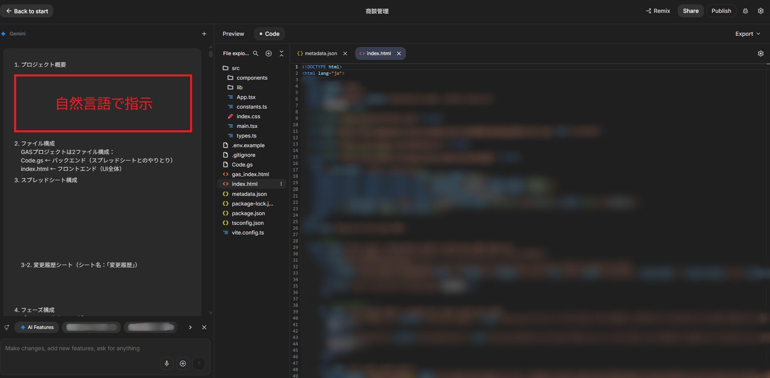Dismiss the suggestion chips bar

(204, 327)
